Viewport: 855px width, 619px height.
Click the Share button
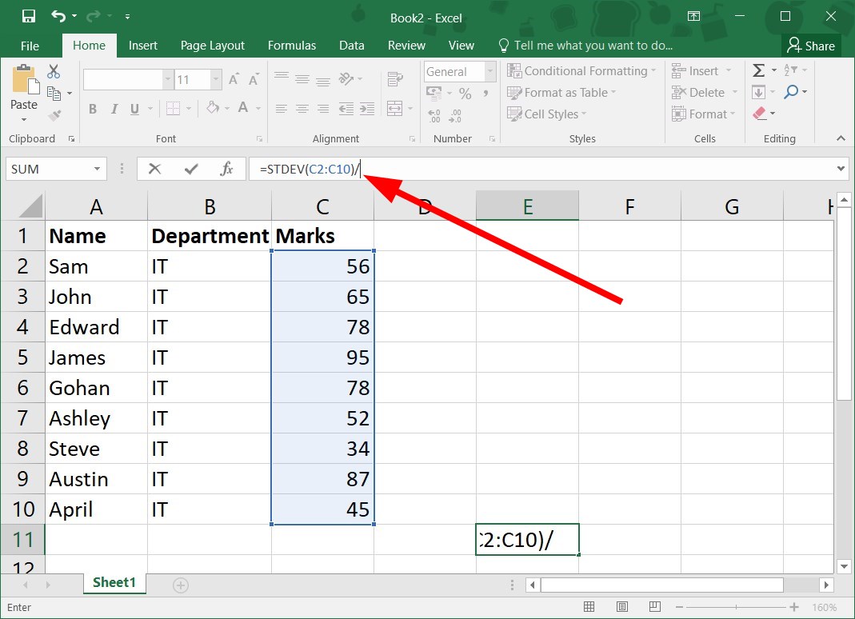pyautogui.click(x=811, y=46)
